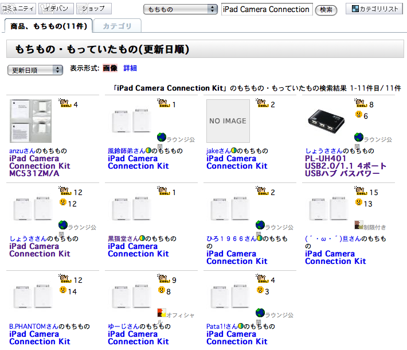The width and height of the screenshot is (407, 350).
Task: Open jake's user profile link
Action: (x=218, y=151)
